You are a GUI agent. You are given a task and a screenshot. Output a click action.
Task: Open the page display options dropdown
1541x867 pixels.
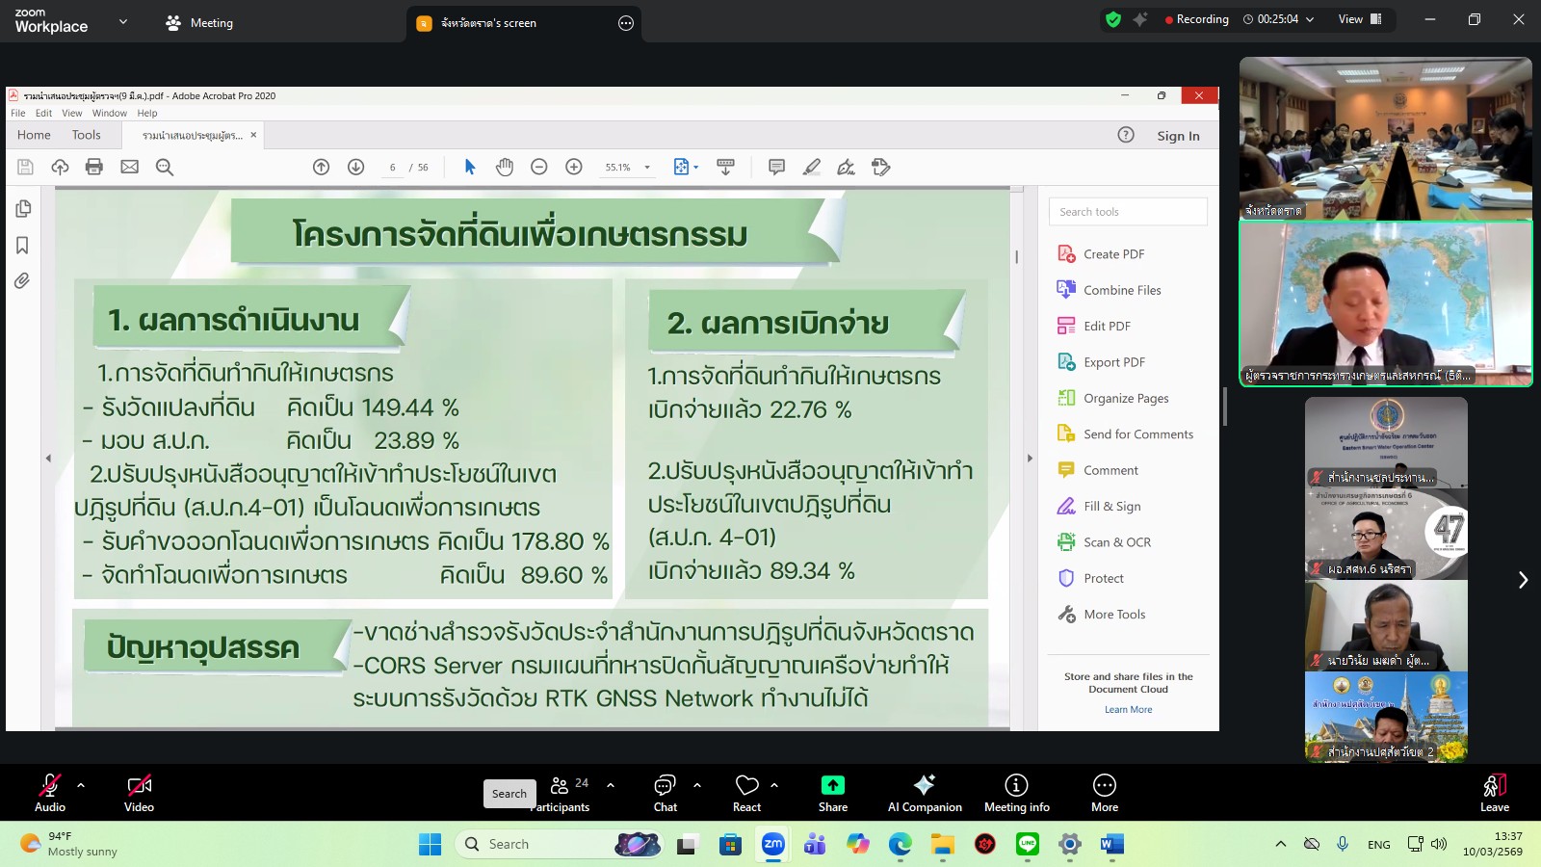tap(686, 167)
